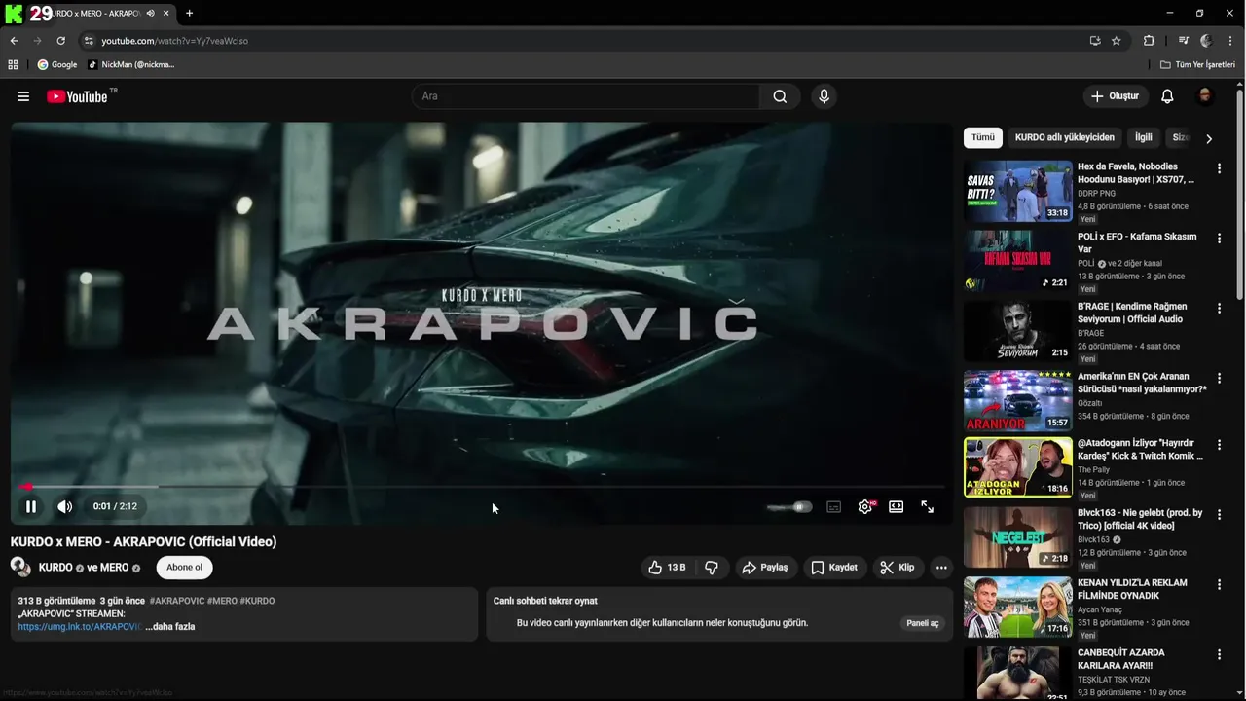Click the YouTube search field Ara

pyautogui.click(x=586, y=96)
